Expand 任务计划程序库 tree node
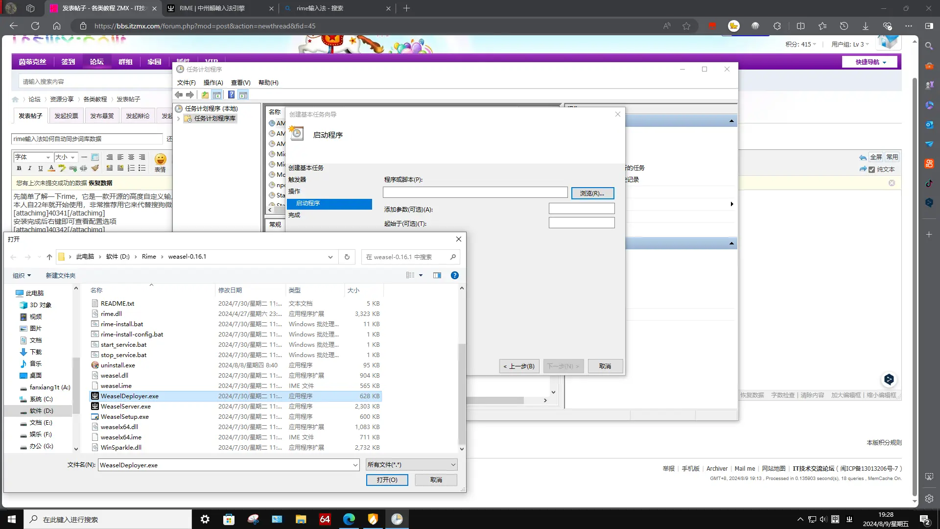This screenshot has height=529, width=940. click(x=179, y=119)
